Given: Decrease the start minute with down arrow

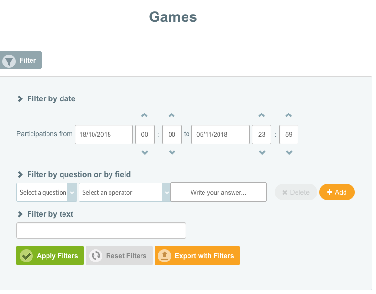Looking at the screenshot, I should tap(172, 153).
